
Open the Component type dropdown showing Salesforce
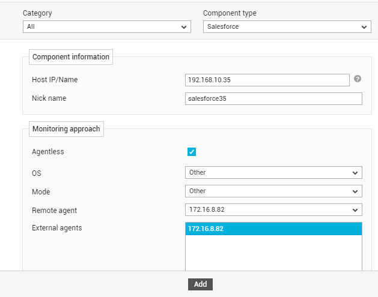pos(287,27)
